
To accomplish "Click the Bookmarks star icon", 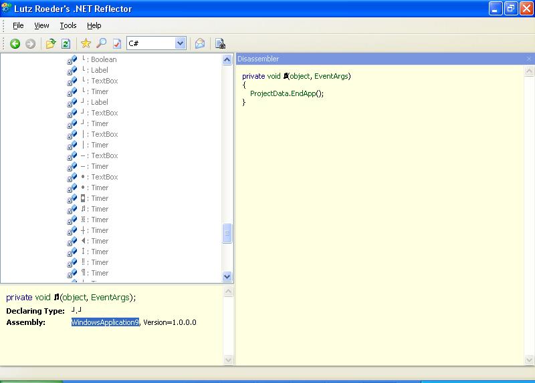I will point(86,43).
